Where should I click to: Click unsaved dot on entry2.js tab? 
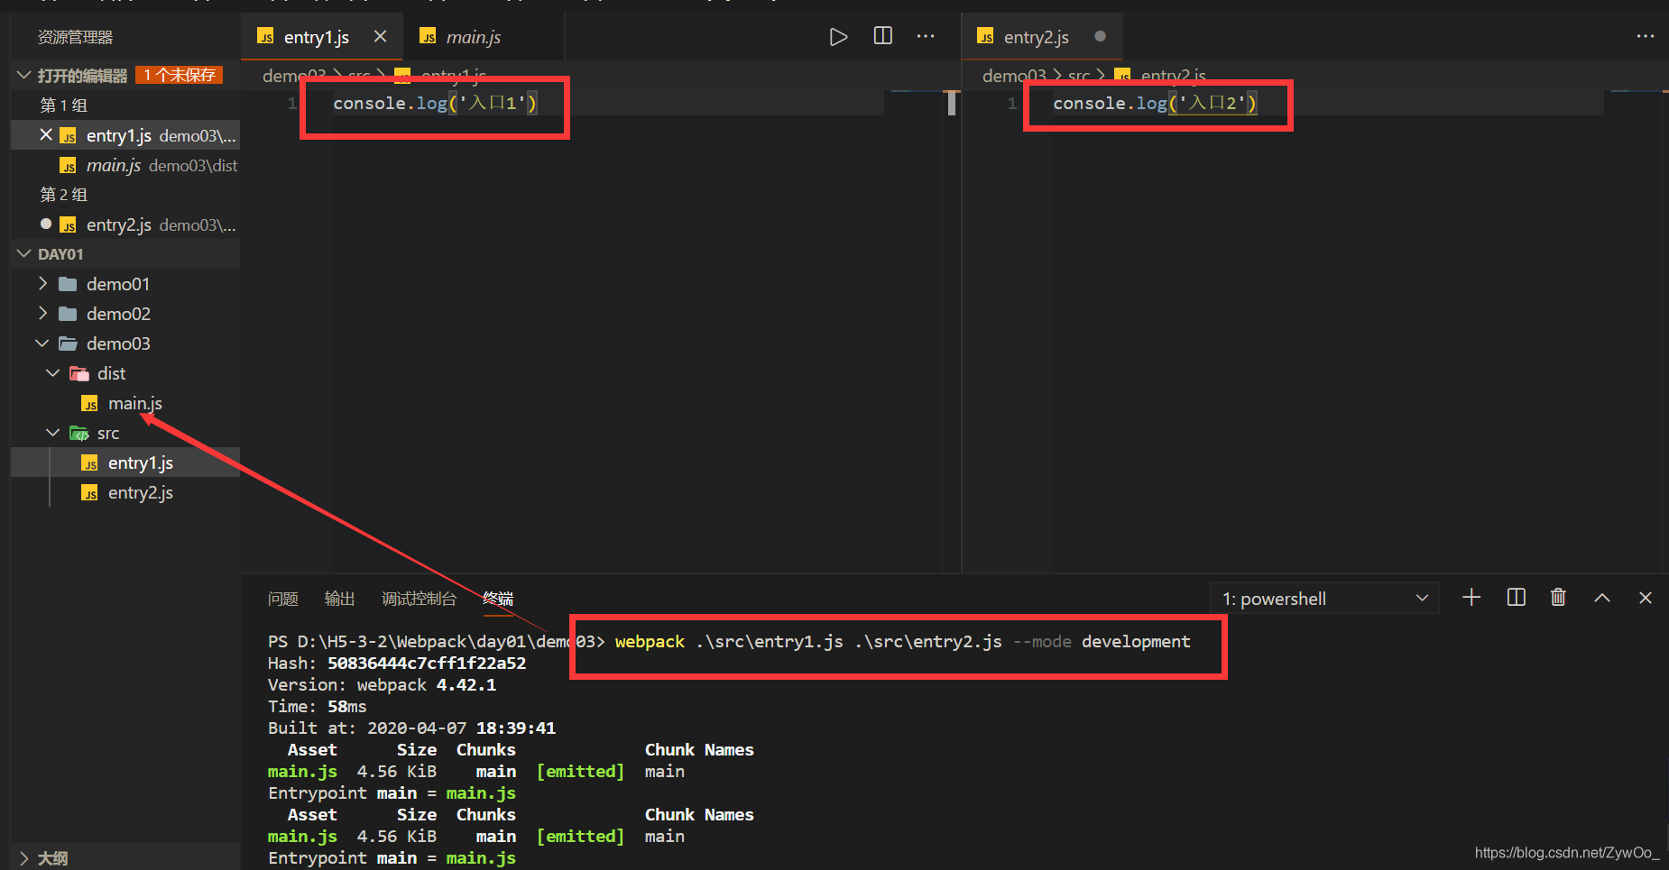coord(1100,36)
